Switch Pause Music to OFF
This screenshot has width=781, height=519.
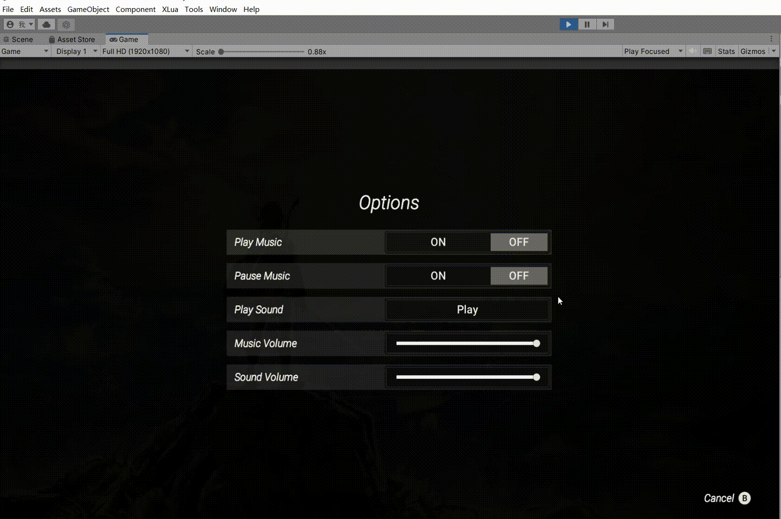519,276
